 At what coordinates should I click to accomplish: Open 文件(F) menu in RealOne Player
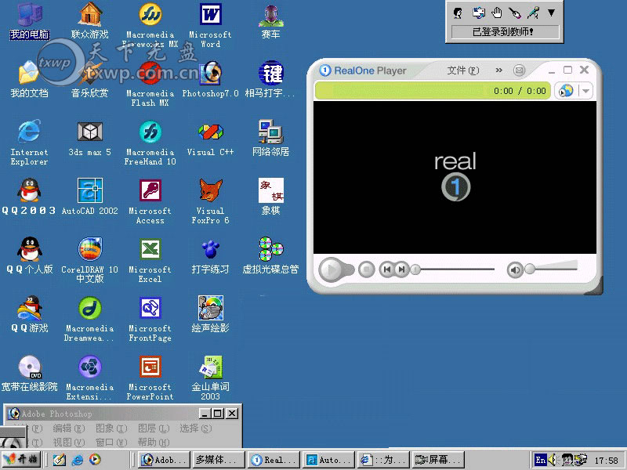(462, 70)
